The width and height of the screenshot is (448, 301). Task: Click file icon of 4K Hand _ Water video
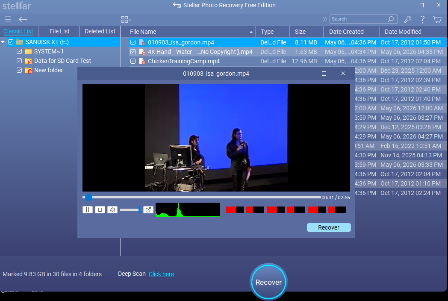click(142, 52)
